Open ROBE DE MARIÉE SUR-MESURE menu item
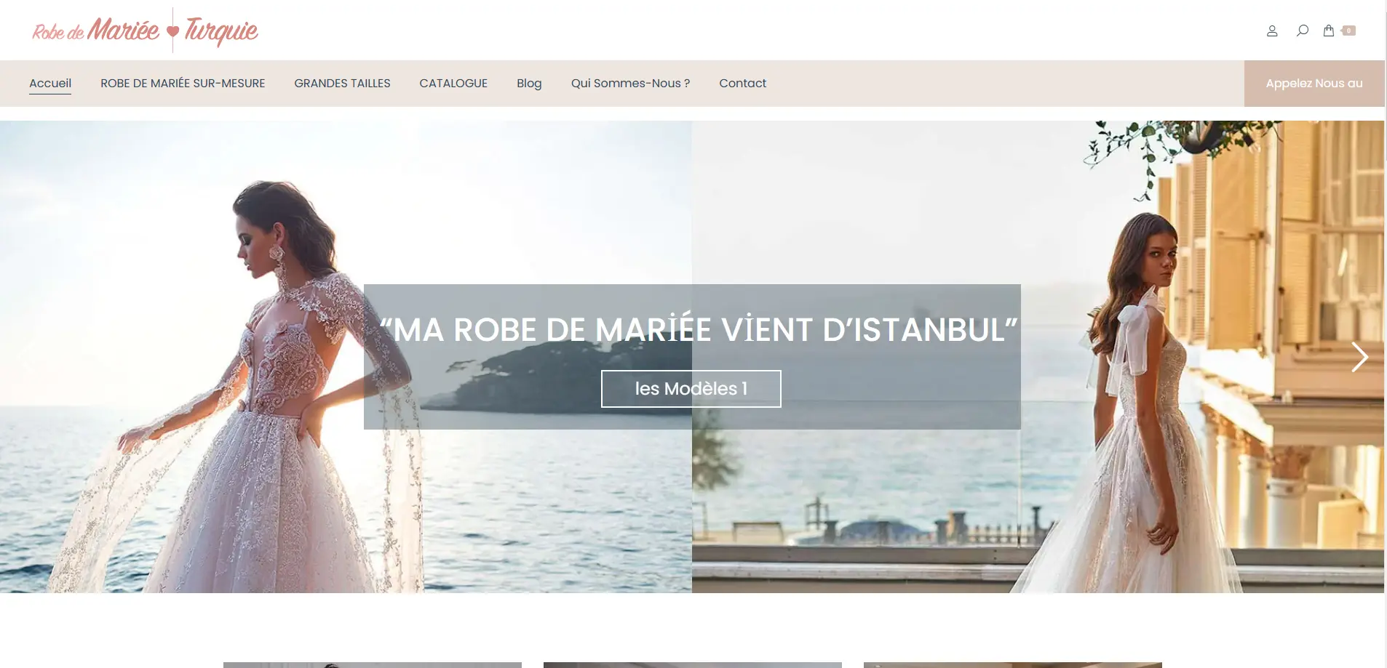 coord(183,83)
